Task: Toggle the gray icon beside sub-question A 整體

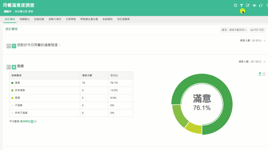Action: pyautogui.click(x=9, y=67)
